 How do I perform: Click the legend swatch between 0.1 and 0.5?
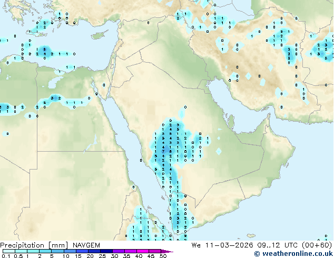point(9,251)
